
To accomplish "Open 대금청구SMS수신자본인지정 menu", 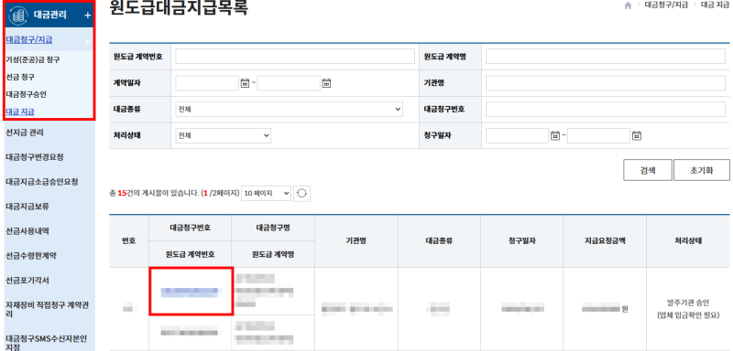I will (47, 342).
